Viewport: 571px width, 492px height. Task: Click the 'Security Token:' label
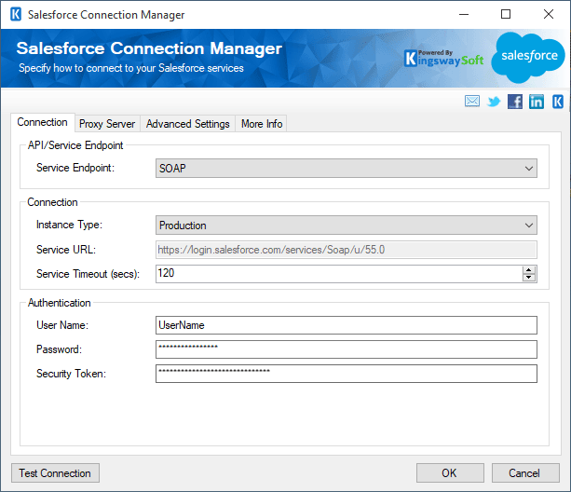coord(71,374)
